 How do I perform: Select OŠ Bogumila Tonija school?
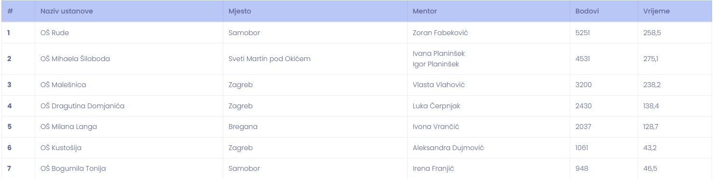pyautogui.click(x=73, y=168)
